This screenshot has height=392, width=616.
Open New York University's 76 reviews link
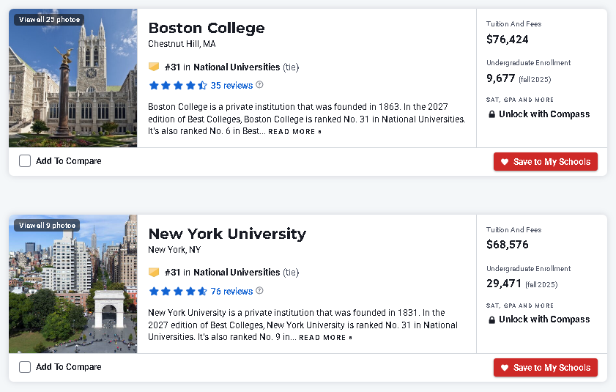click(x=231, y=292)
